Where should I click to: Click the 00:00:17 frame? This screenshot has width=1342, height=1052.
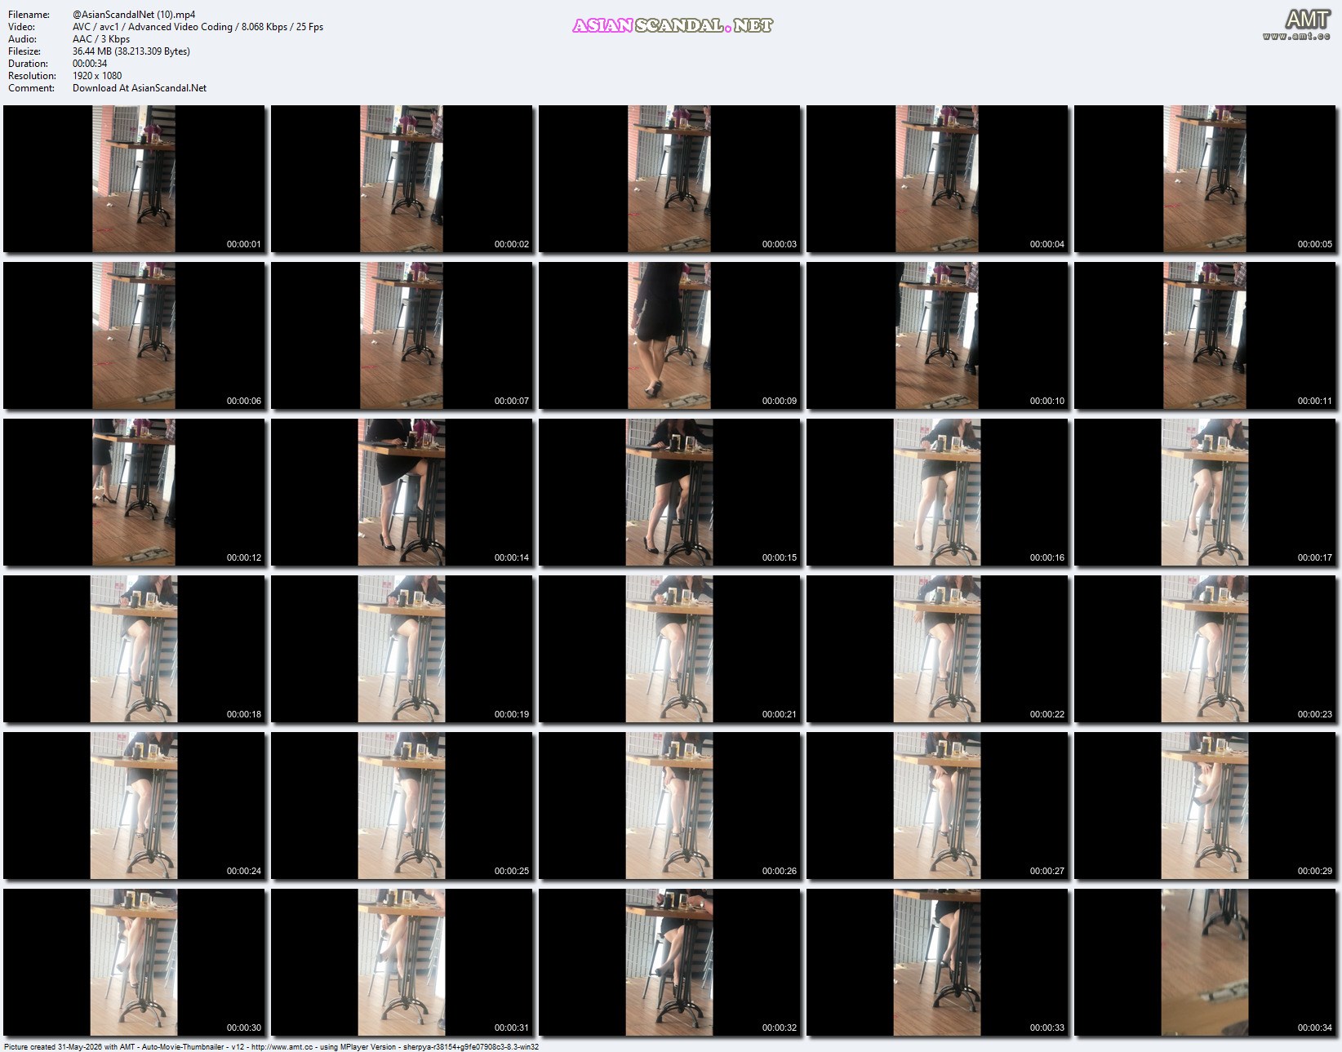pyautogui.click(x=1205, y=492)
